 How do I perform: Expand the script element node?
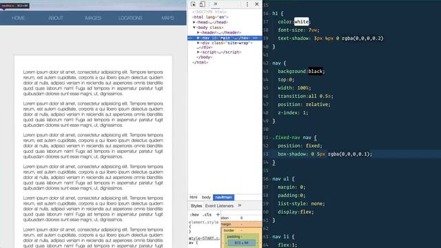pyautogui.click(x=198, y=52)
